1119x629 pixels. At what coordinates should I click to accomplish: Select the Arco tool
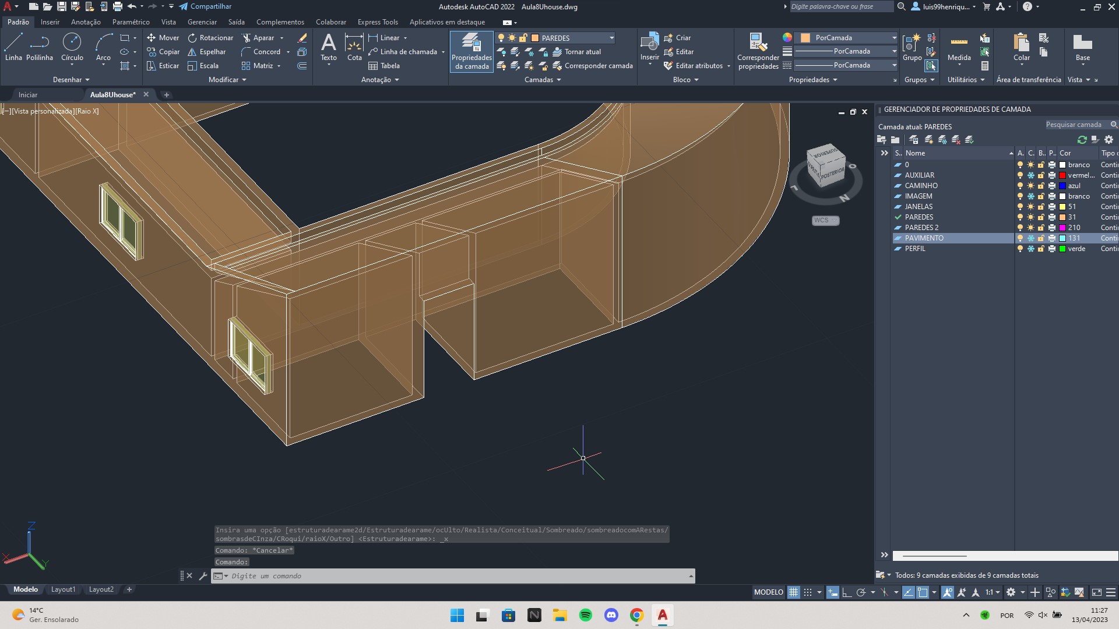tap(103, 47)
